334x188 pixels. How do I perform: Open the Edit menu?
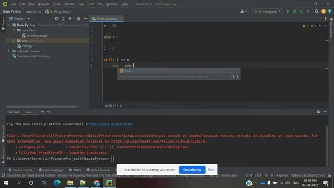[22, 4]
